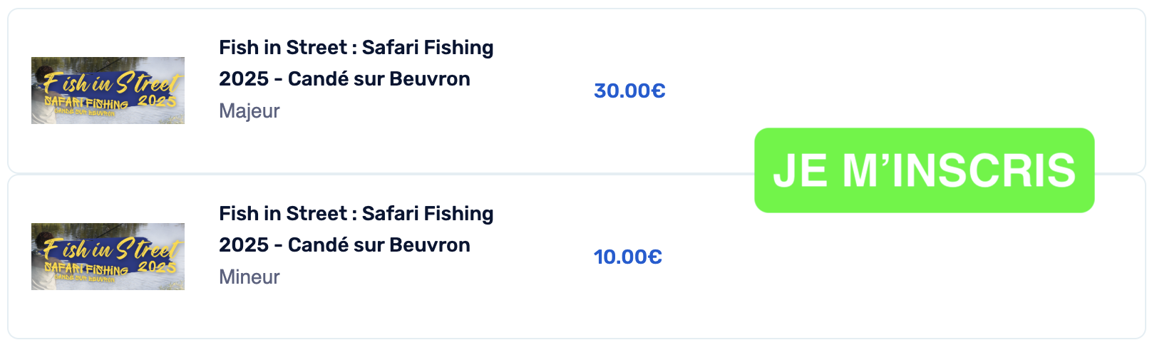The width and height of the screenshot is (1152, 345).
Task: Click 'Safari Fishing' text in Mineur banner image
Action: 86,269
